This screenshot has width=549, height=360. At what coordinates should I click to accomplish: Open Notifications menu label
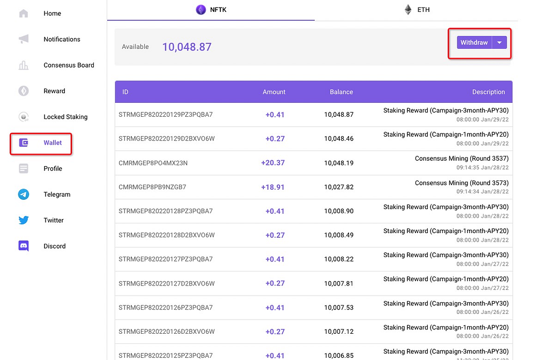[x=62, y=39]
